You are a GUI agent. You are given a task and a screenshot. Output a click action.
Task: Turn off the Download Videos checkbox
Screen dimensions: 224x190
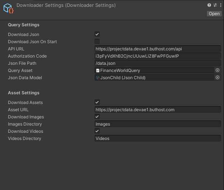pos(97,131)
